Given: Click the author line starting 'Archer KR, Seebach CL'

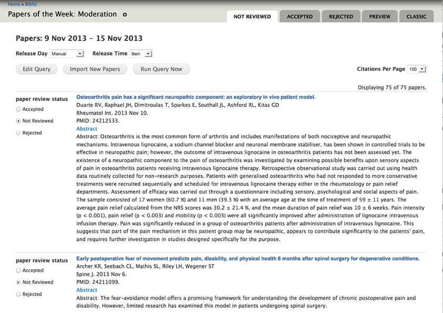Looking at the screenshot, I should tap(146, 266).
